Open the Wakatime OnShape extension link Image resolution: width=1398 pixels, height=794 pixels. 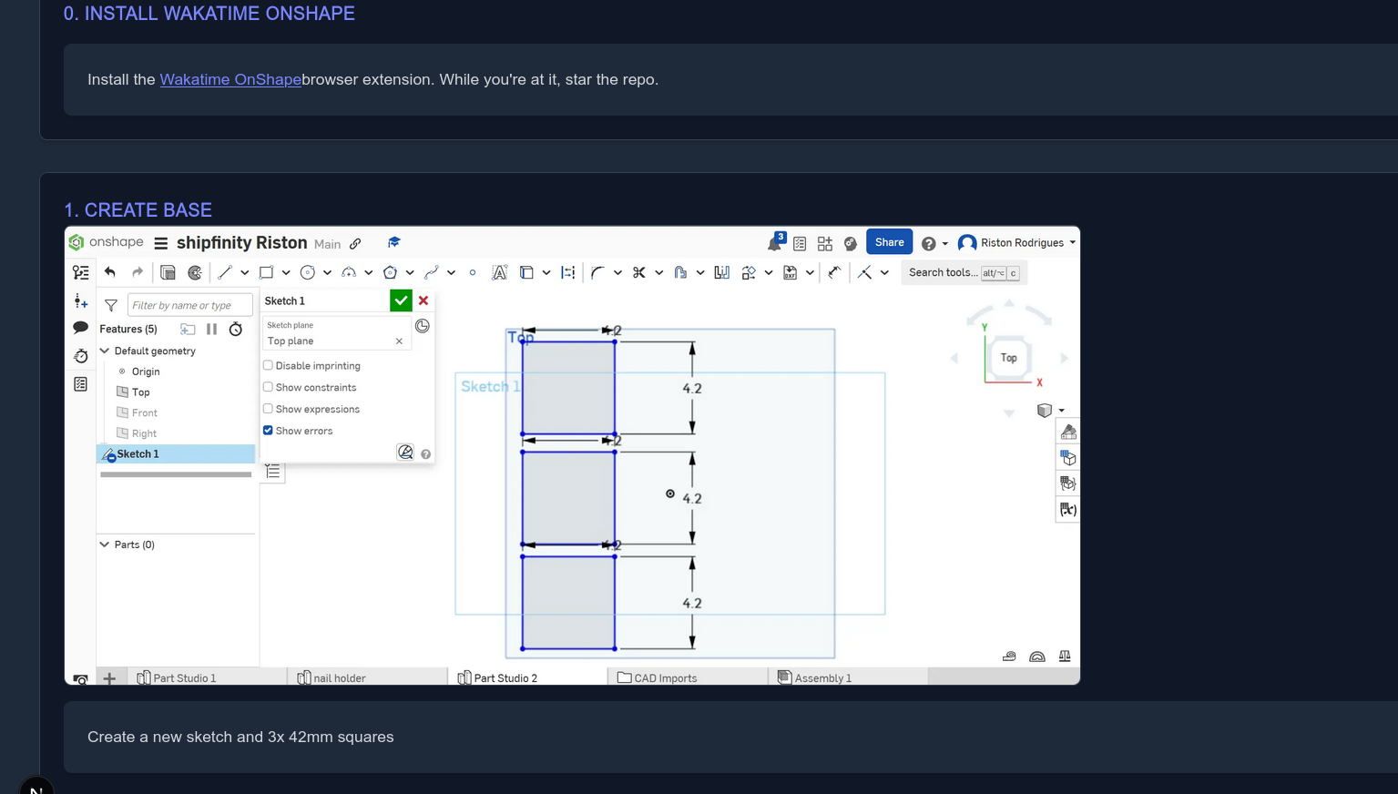coord(230,79)
